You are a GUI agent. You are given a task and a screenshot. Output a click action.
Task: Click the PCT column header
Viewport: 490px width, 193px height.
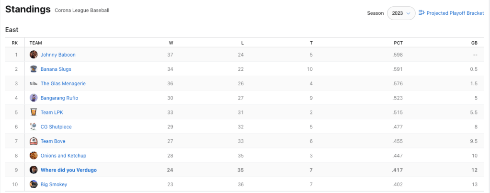coord(398,43)
